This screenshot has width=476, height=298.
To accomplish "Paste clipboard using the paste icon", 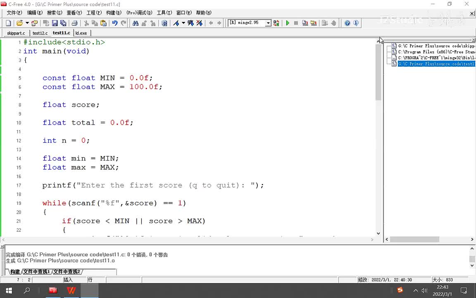I will pyautogui.click(x=103, y=23).
